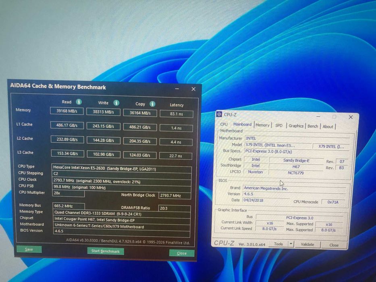Click the L2 Cache Write value 144.28 GB/s
The image size is (376, 282).
[104, 140]
